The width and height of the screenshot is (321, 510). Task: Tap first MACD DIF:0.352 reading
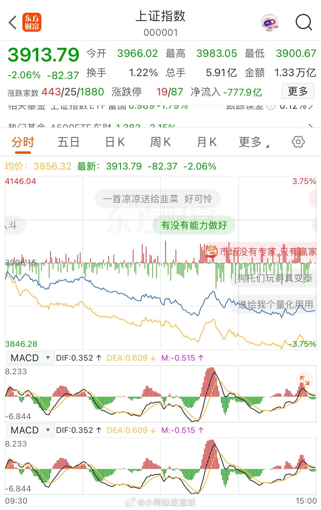coord(79,358)
